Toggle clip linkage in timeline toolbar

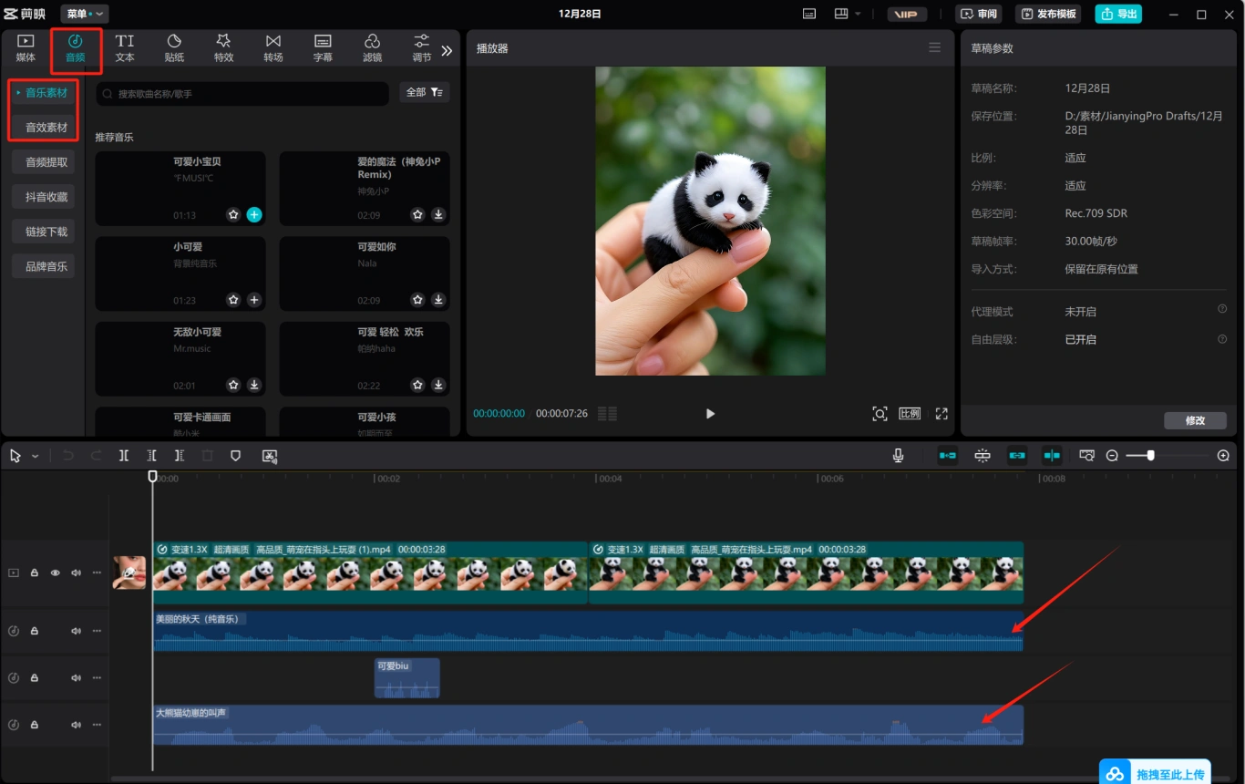point(1017,455)
